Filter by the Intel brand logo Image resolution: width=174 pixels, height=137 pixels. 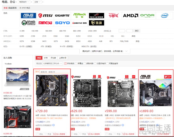(x=165, y=15)
